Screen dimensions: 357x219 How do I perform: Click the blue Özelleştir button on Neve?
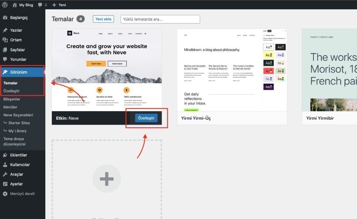pos(146,118)
